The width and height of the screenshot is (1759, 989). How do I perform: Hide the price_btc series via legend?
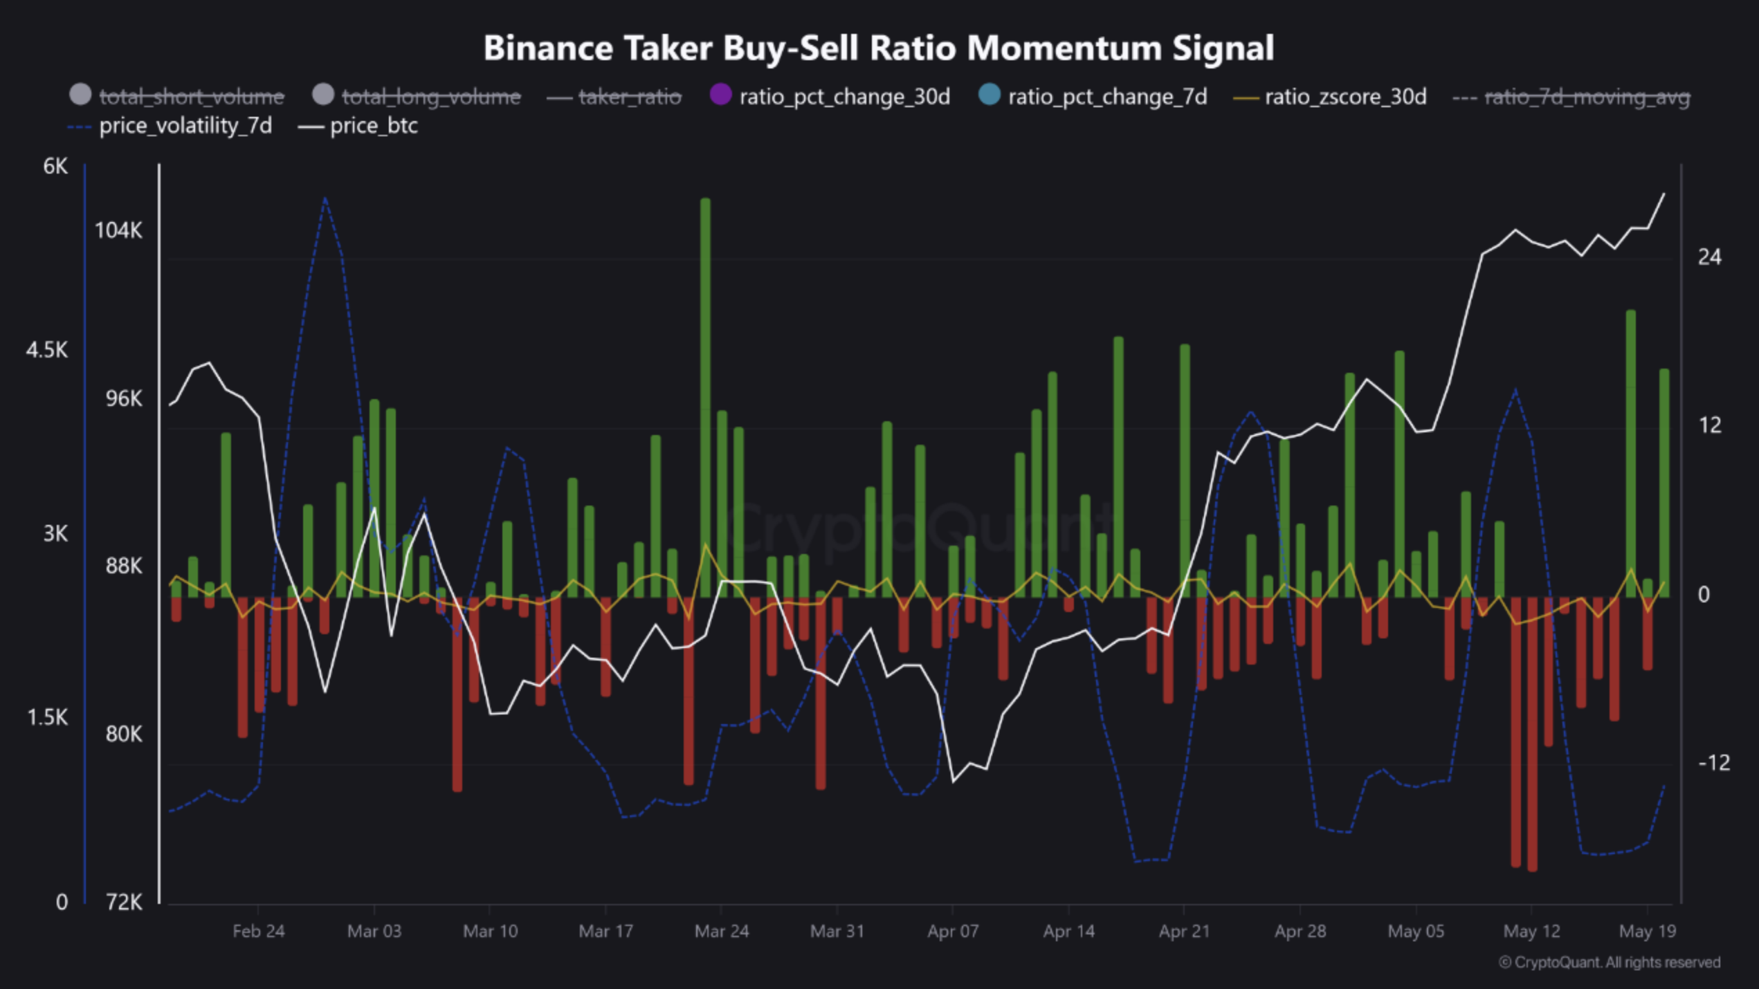click(x=374, y=127)
